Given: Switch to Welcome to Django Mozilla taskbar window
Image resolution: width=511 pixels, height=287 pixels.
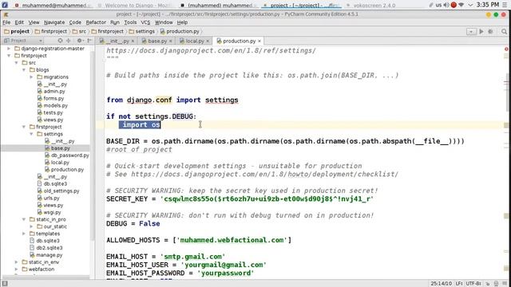Looking at the screenshot, I should tap(135, 6).
